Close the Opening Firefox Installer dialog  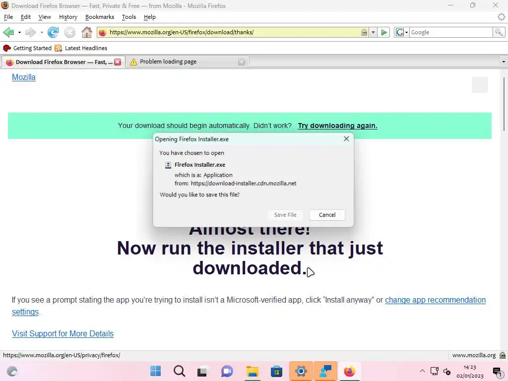click(x=346, y=139)
